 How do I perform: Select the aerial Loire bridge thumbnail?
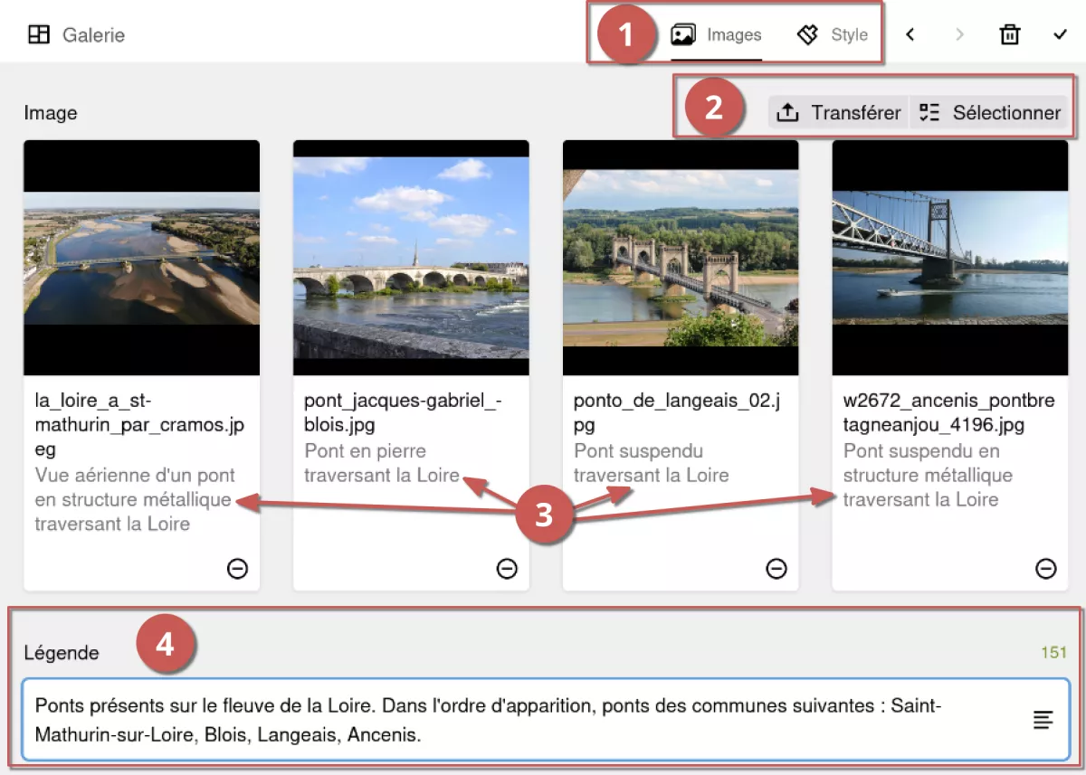(141, 258)
